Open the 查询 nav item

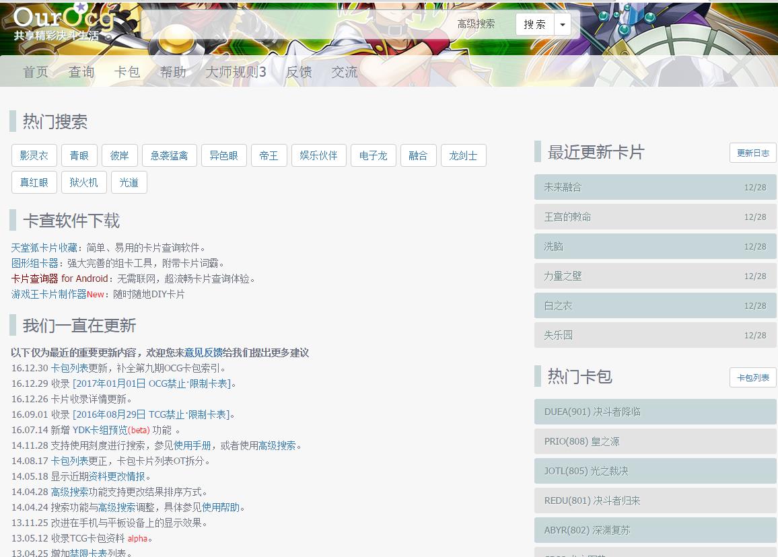click(81, 72)
